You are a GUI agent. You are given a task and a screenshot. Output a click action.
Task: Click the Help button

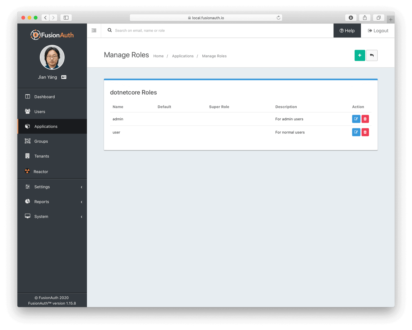347,30
